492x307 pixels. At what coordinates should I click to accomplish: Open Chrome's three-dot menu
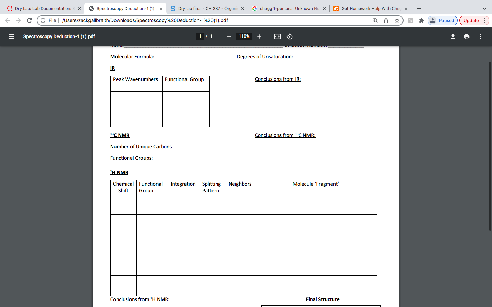[484, 20]
